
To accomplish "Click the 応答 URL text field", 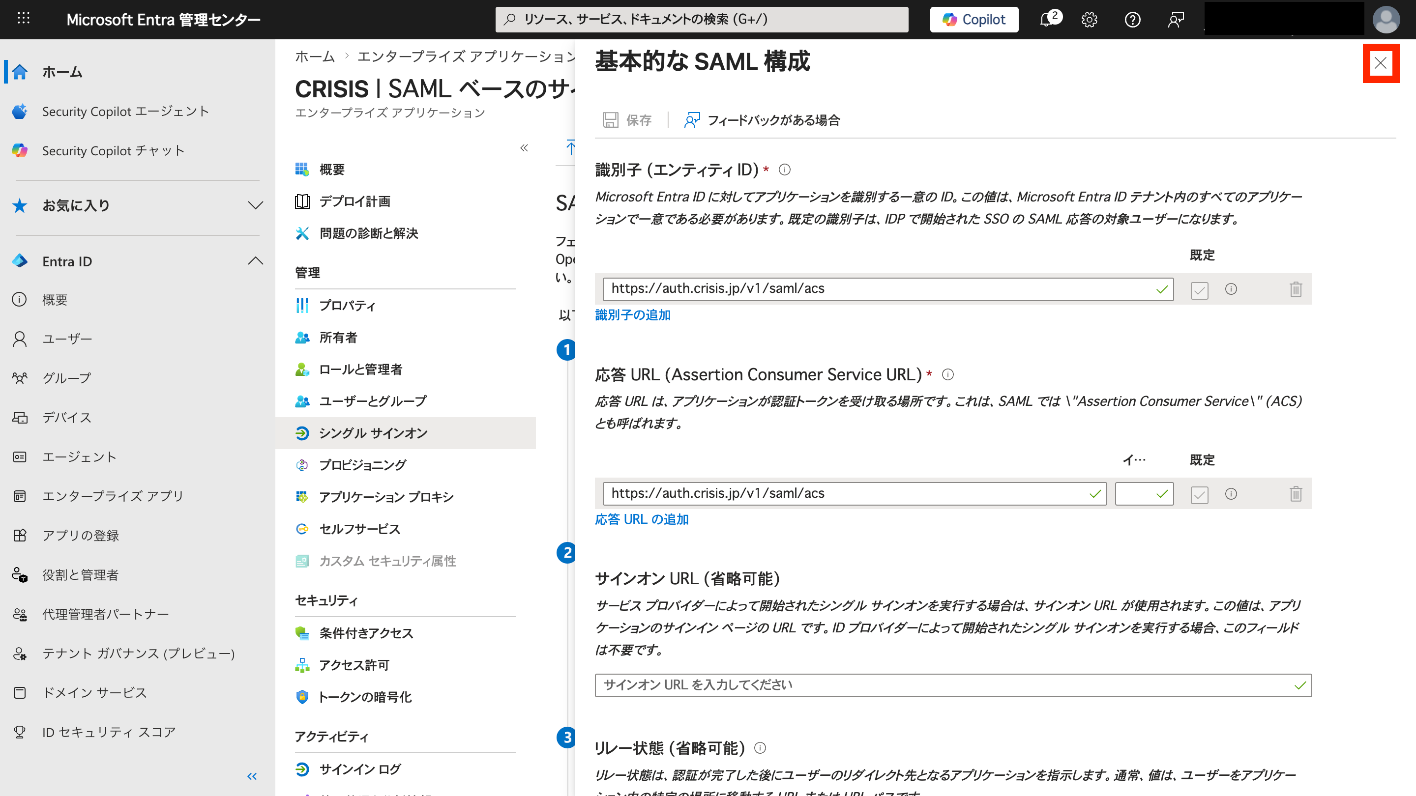I will pyautogui.click(x=854, y=494).
